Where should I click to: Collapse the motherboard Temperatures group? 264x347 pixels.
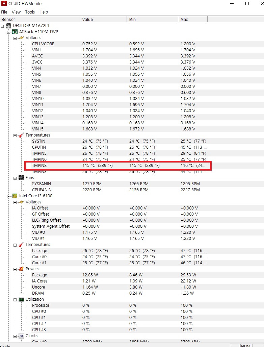15,135
